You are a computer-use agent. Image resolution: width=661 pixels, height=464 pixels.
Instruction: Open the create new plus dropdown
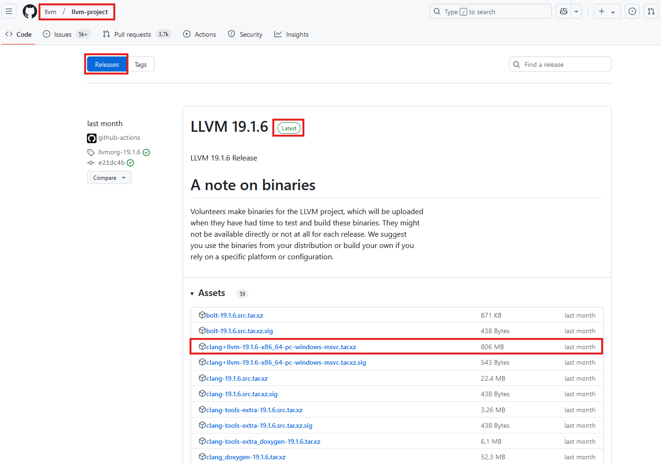pos(606,11)
